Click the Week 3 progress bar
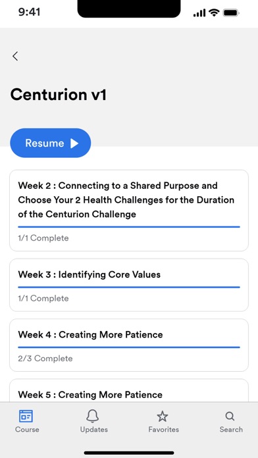258x458 pixels. 129,287
